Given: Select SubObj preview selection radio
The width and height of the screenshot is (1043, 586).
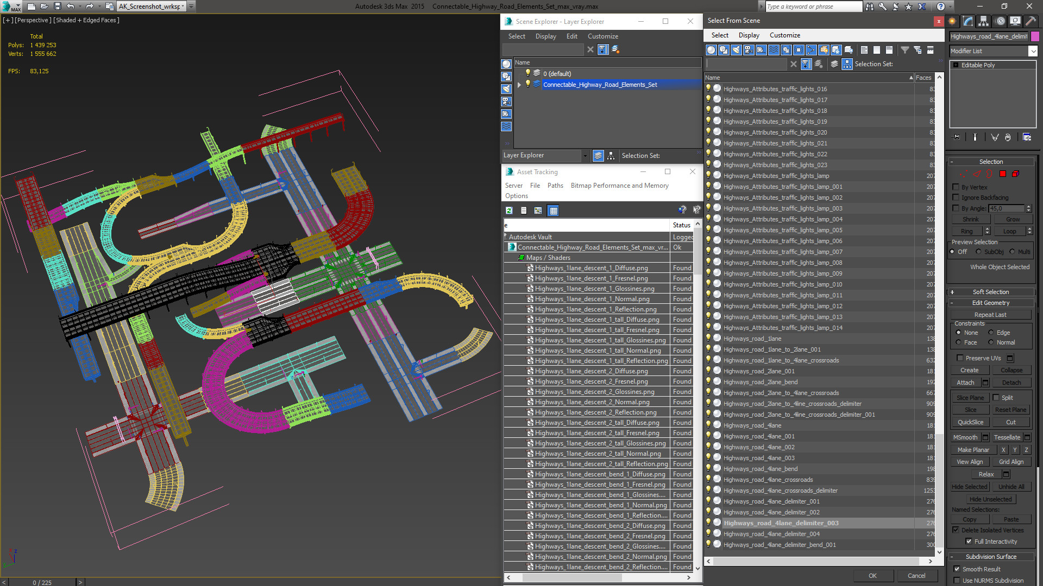Looking at the screenshot, I should coord(978,252).
